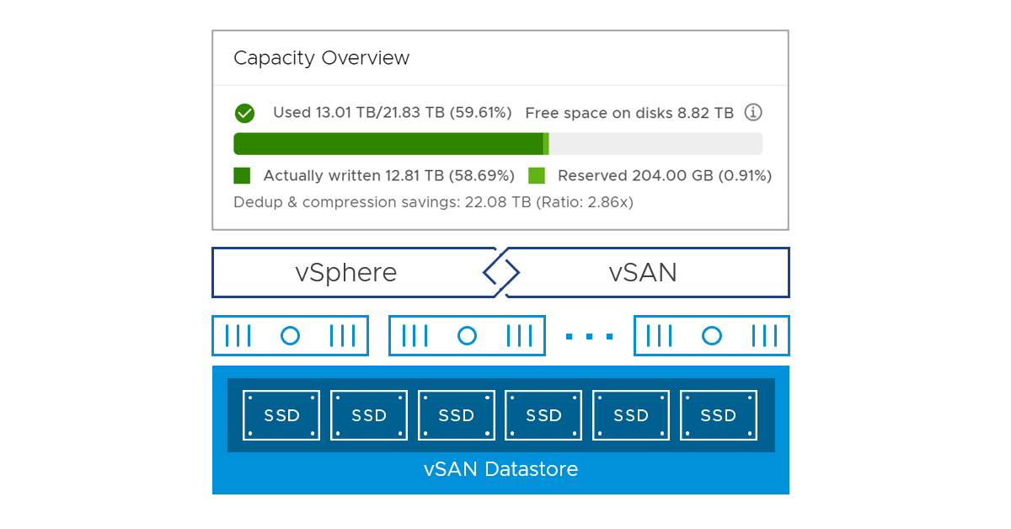Click the ellipsis between host servers
Viewport: 1011px width, 529px height.
click(589, 337)
